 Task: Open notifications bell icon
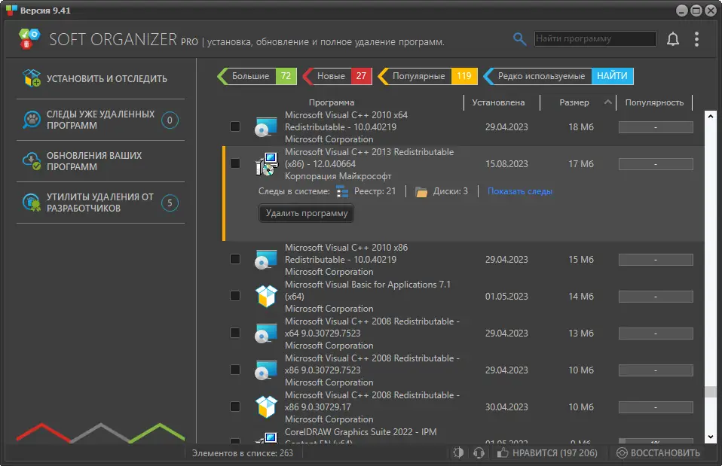coord(673,39)
